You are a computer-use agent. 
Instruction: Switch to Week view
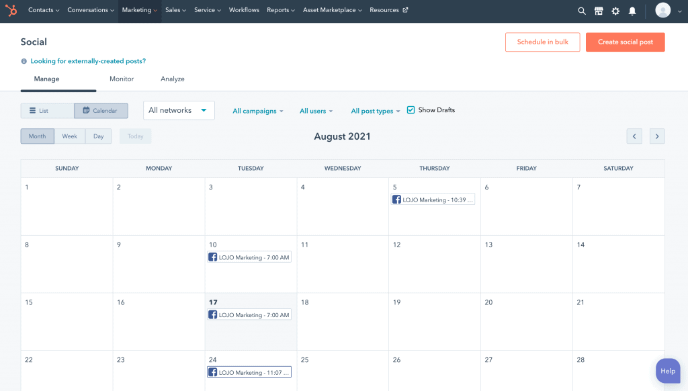coord(69,136)
